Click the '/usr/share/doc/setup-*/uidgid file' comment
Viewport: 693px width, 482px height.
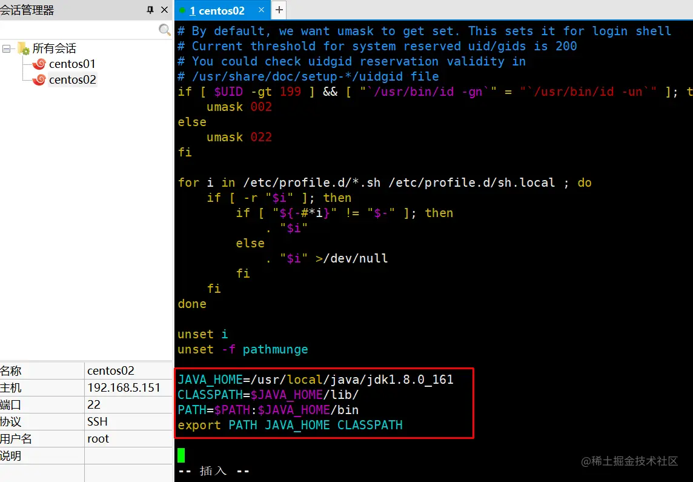pos(308,76)
